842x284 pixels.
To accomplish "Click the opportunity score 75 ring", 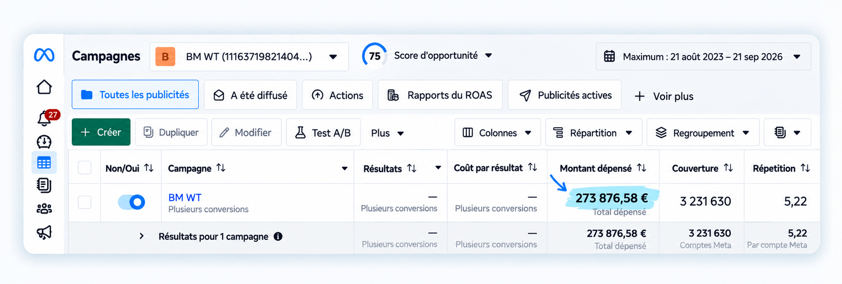I will (x=374, y=56).
